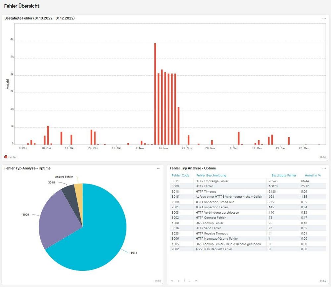The image size is (331, 287).
Task: Open options menu of the pie chart panel
Action: pyautogui.click(x=159, y=169)
